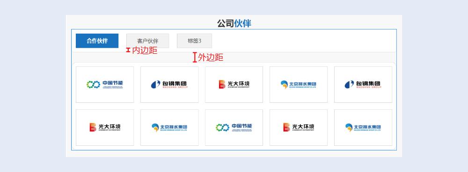Click the 公司伙伴 heading text
The image size is (468, 172).
click(x=234, y=23)
